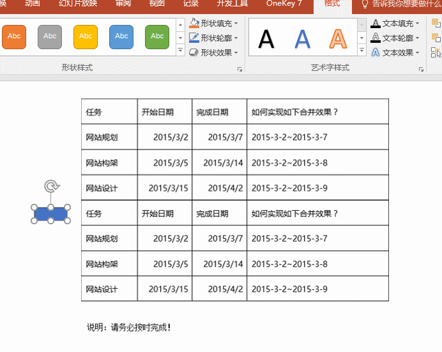The width and height of the screenshot is (442, 352).
Task: Expand the shape styles gallery more button
Action: click(180, 50)
